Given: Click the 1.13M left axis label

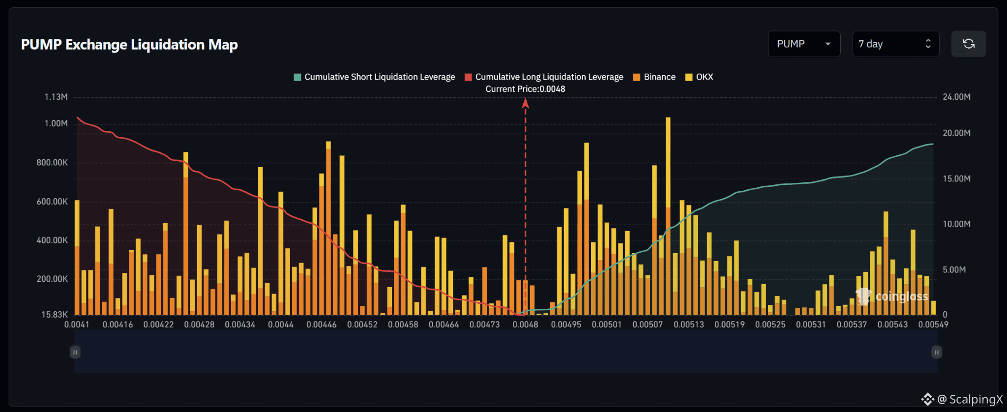Looking at the screenshot, I should coord(56,97).
